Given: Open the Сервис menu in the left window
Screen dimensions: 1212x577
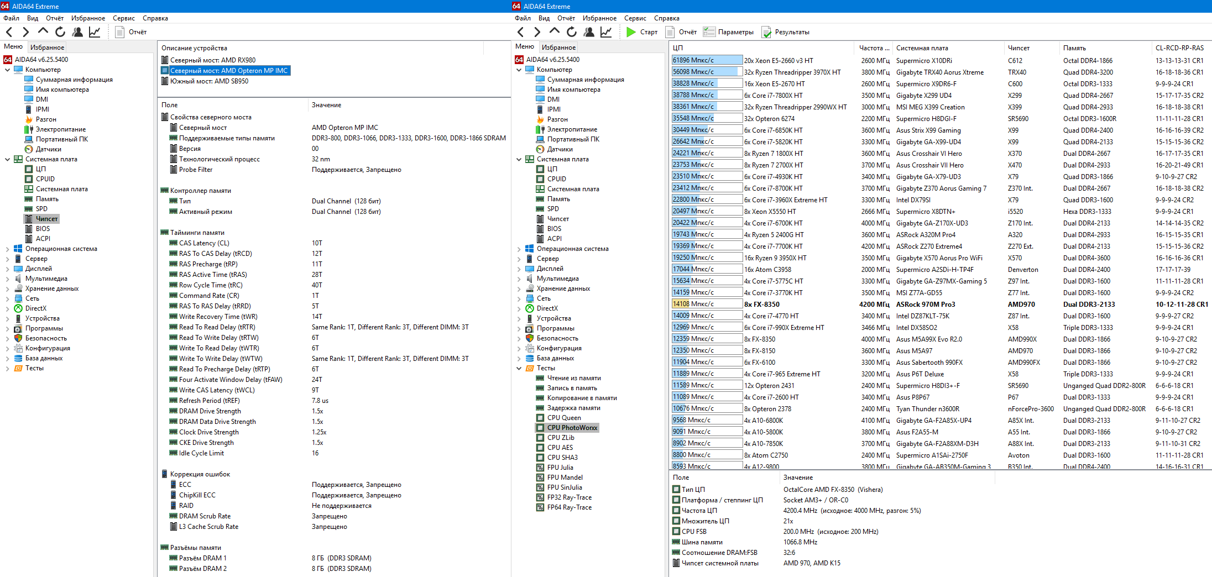Looking at the screenshot, I should click(x=124, y=18).
